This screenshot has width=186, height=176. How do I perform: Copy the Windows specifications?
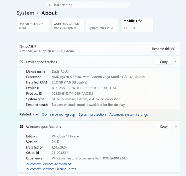(x=163, y=126)
